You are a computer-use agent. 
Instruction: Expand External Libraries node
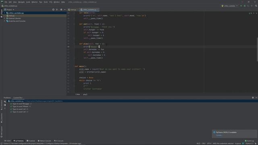point(4,19)
